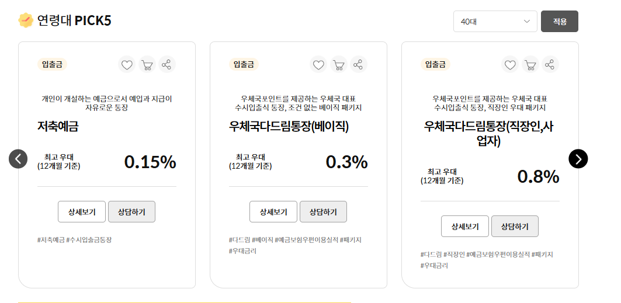This screenshot has width=621, height=303.
Task: Open the 40대 age group dropdown
Action: 495,22
